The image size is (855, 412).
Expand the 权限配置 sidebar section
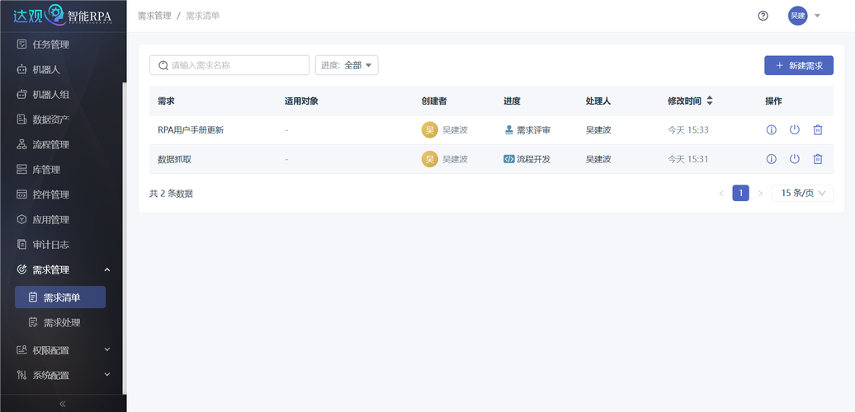click(x=63, y=350)
